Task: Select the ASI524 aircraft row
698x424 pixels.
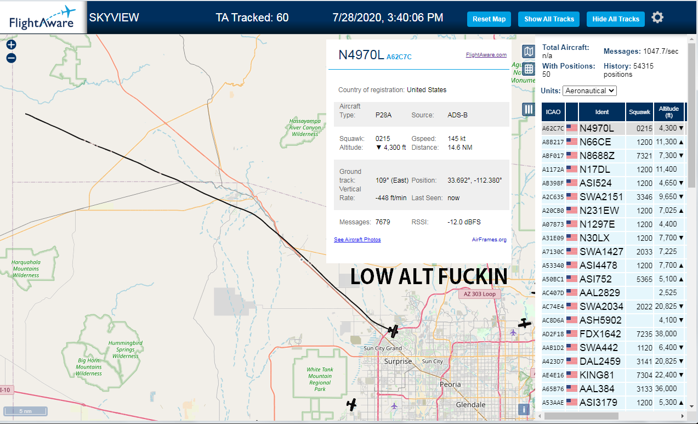Action: (x=614, y=183)
